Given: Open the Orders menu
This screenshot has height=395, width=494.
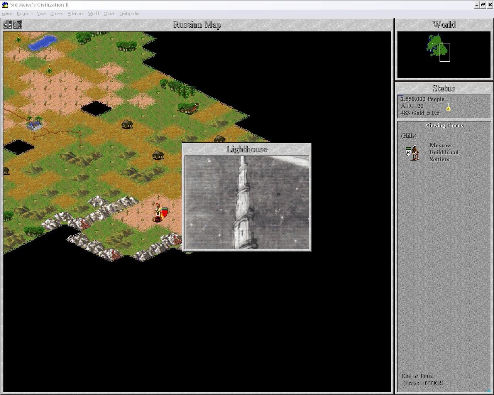Looking at the screenshot, I should click(56, 14).
